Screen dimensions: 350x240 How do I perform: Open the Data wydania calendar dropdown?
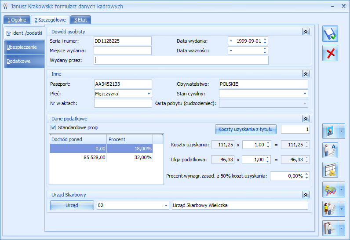(231, 41)
